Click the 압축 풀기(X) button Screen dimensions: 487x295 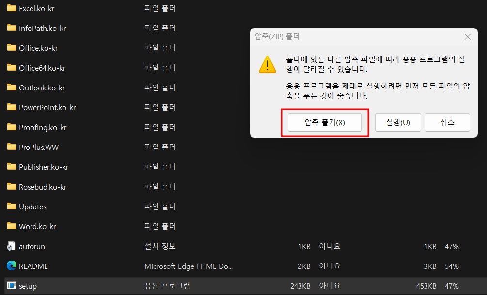325,122
